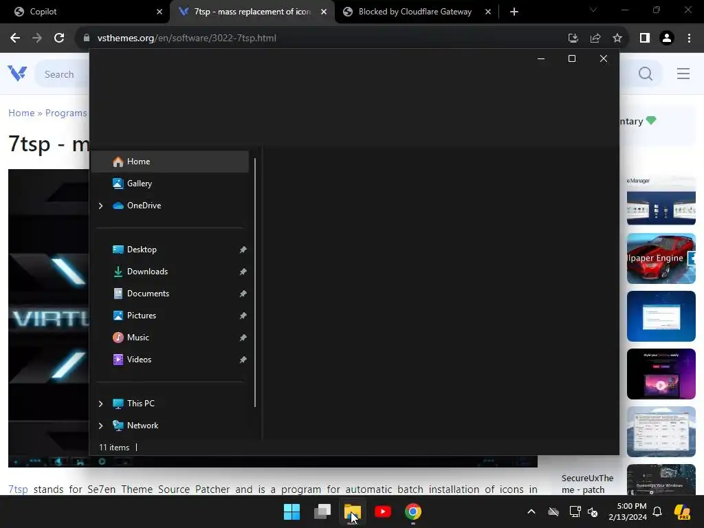Open the red car thumbnail's neighbor blue dialog thumbnail
The image size is (704, 528).
pyautogui.click(x=661, y=316)
